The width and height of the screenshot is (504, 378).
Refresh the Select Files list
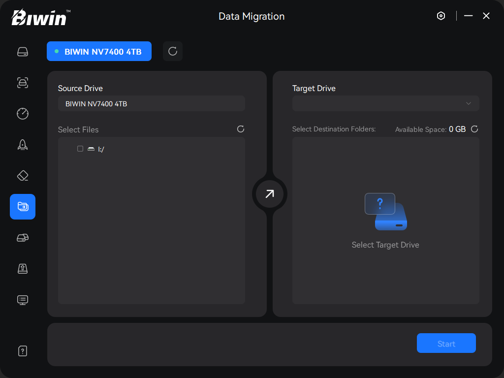tap(241, 129)
